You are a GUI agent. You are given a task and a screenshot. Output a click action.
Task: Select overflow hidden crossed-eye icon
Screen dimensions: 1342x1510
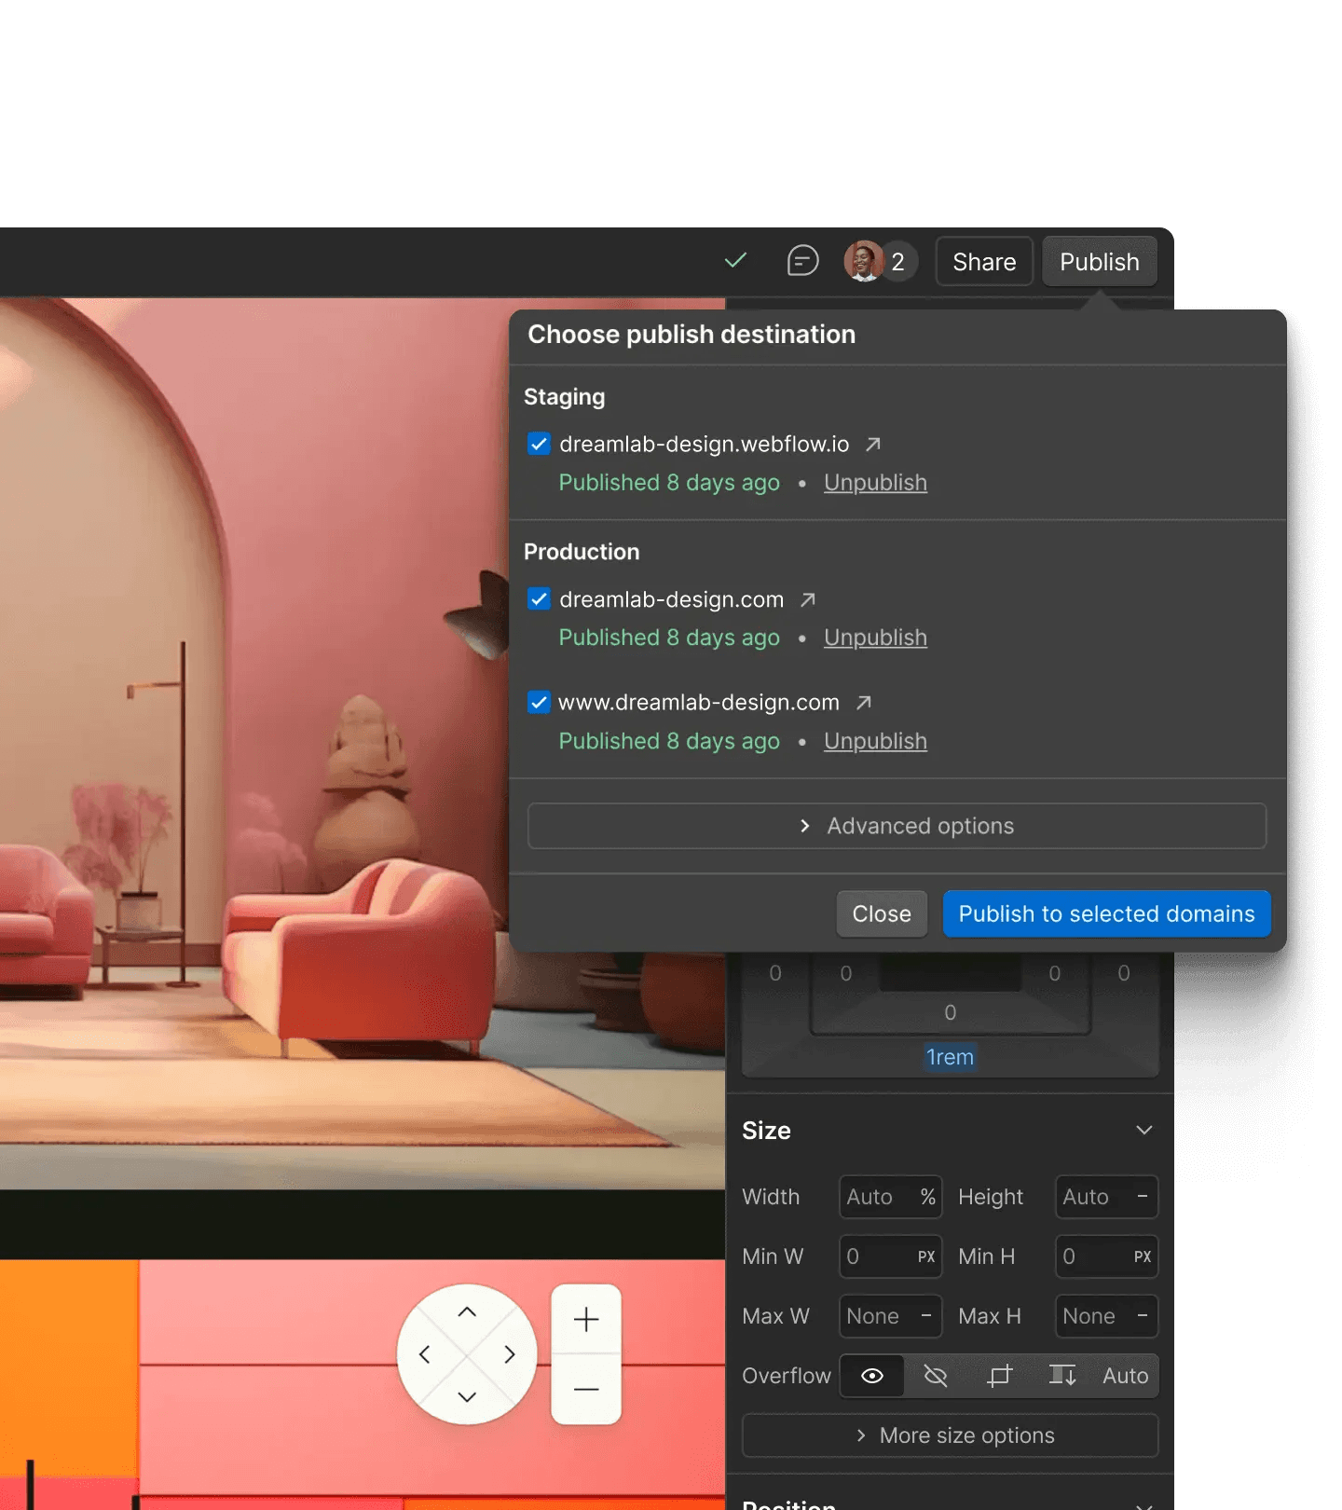(x=936, y=1376)
